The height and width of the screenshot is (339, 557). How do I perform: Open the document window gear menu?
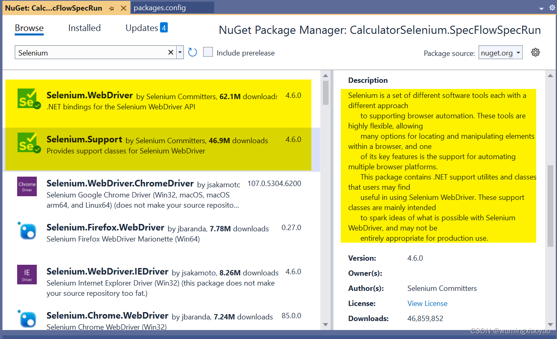pos(552,8)
